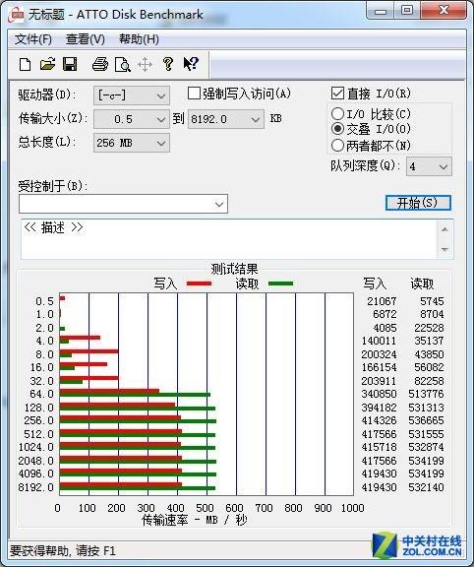Uncheck 直接 I/O(R) checkbox
This screenshot has width=474, height=567.
click(x=337, y=93)
